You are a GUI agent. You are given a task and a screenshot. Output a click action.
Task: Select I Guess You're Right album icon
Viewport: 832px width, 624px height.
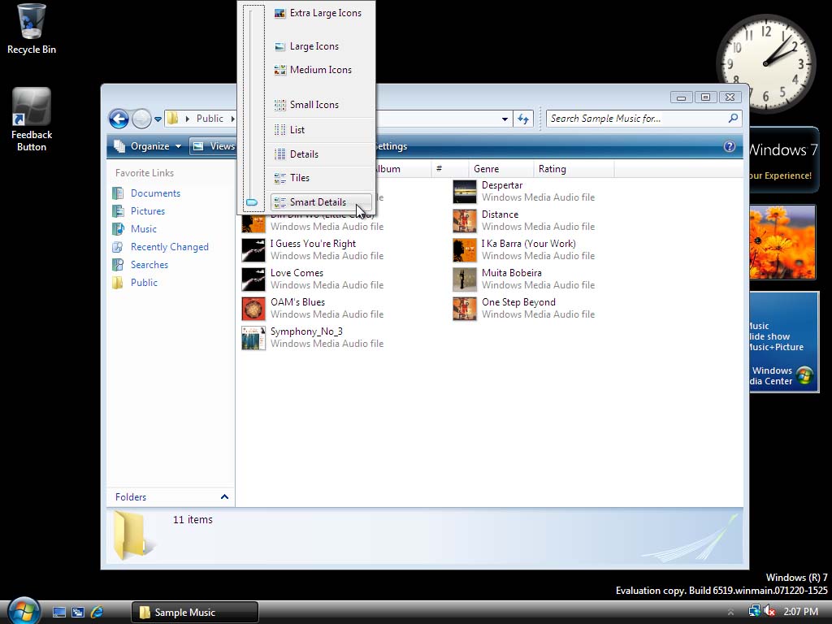(253, 250)
